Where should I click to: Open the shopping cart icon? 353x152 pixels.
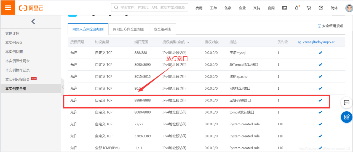(309, 8)
